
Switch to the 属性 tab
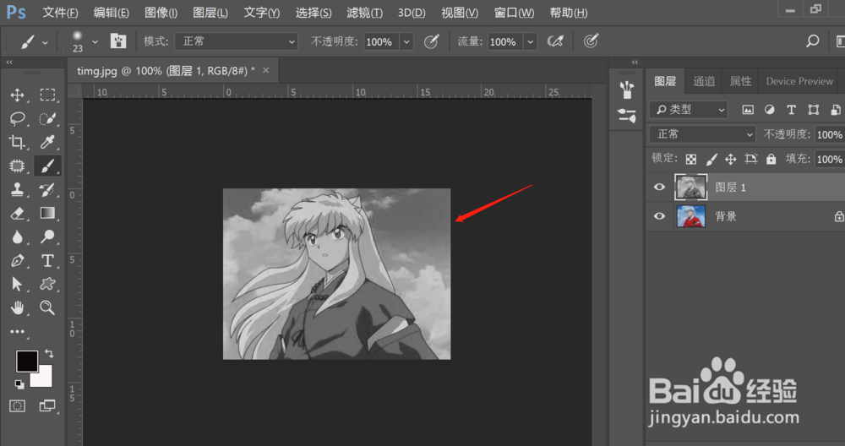[740, 81]
